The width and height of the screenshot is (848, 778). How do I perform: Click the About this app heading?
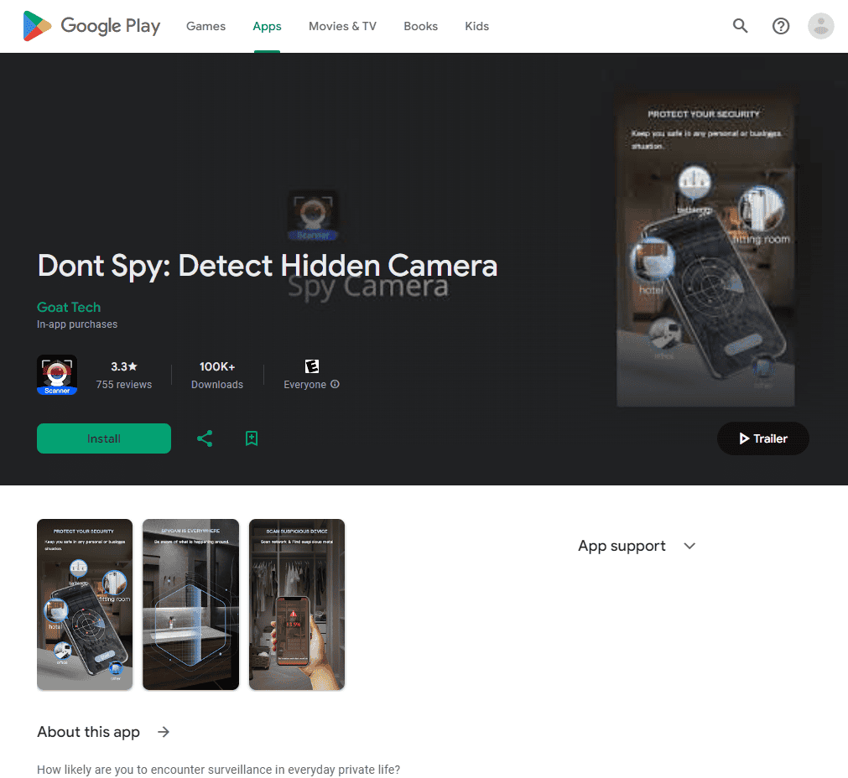point(88,732)
